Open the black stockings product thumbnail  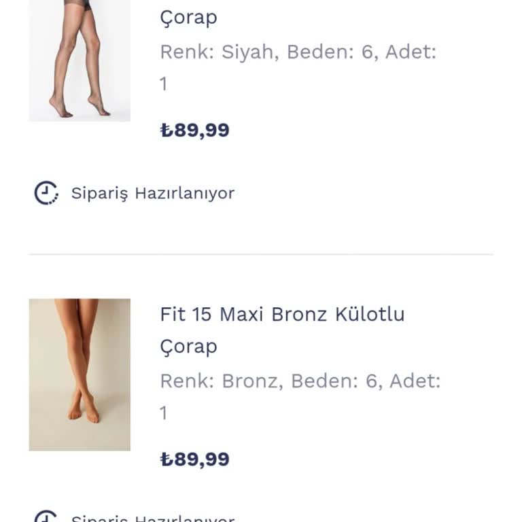[x=80, y=60]
